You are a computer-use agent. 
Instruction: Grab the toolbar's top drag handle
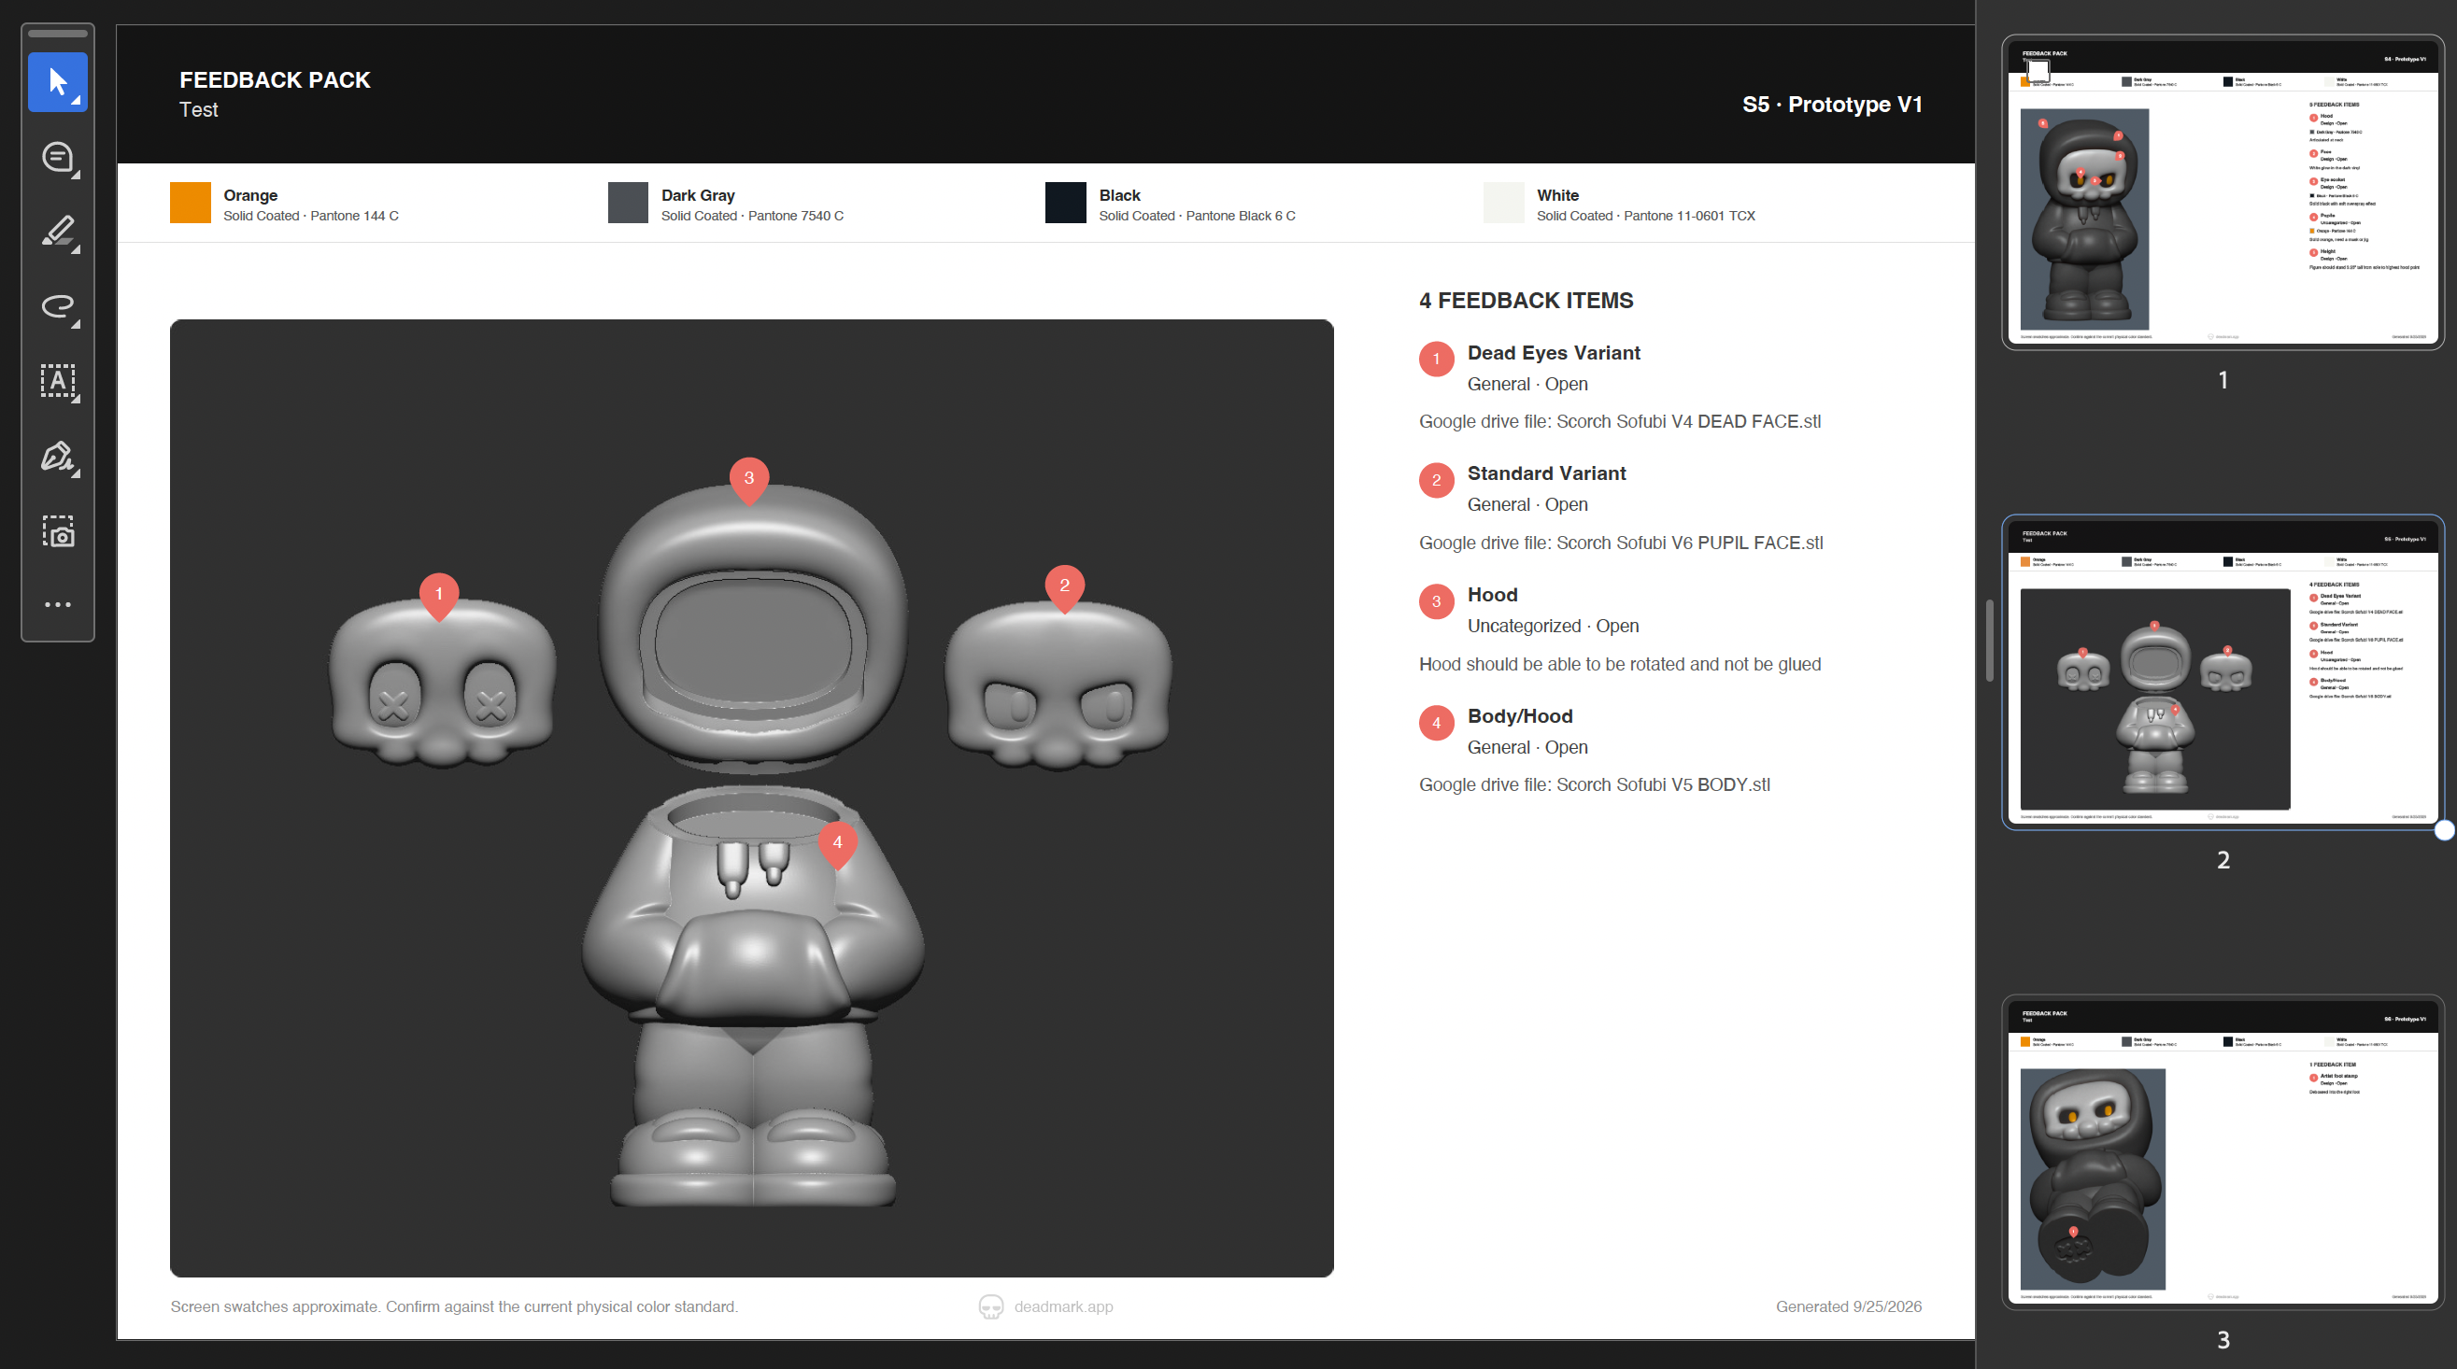pyautogui.click(x=57, y=34)
